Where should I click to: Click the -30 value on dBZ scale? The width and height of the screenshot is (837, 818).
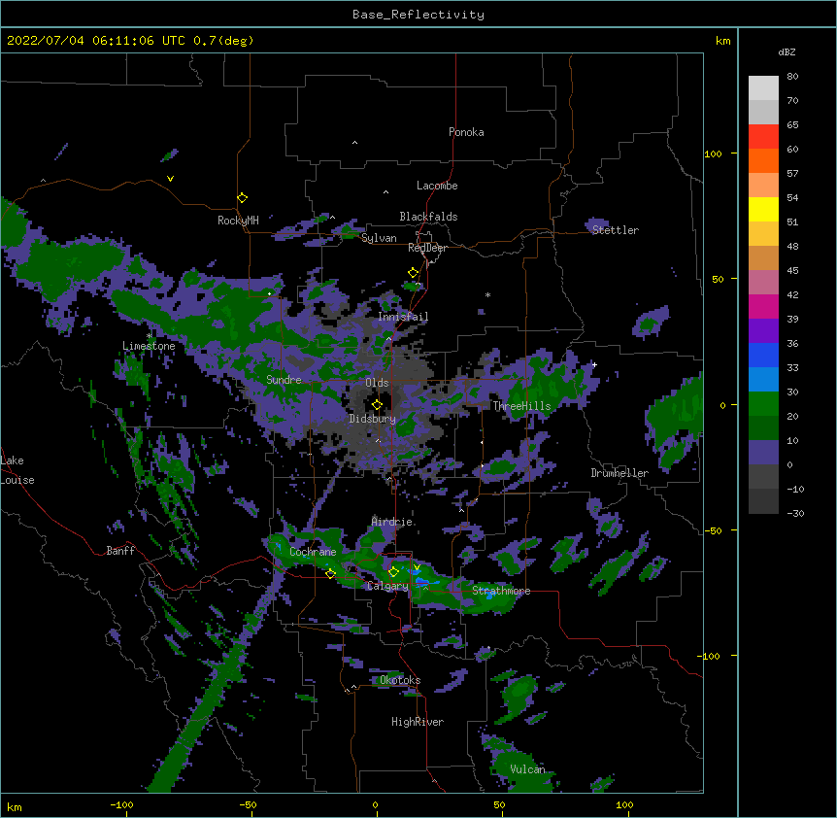click(795, 513)
